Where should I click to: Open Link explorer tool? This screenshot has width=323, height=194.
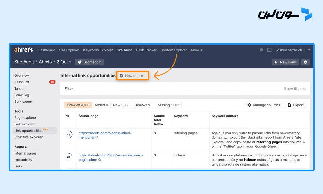coord(24,124)
